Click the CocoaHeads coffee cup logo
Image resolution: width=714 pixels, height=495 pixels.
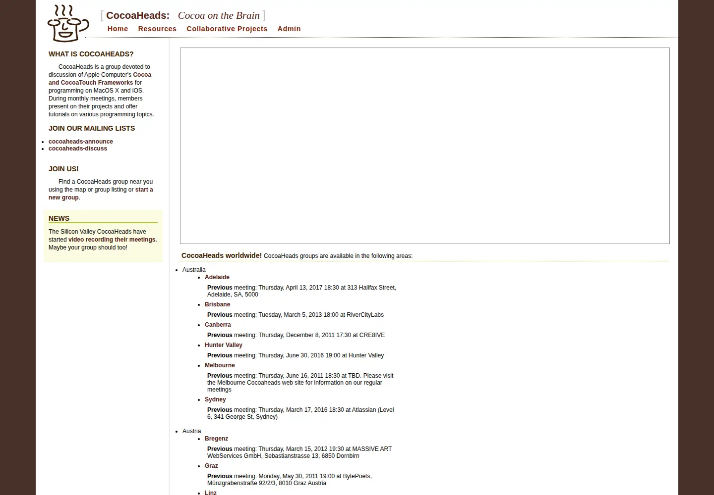click(x=68, y=23)
